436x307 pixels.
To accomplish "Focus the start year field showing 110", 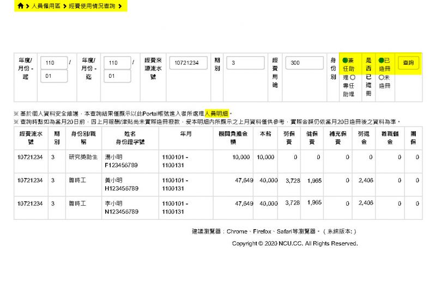I will (x=53, y=63).
